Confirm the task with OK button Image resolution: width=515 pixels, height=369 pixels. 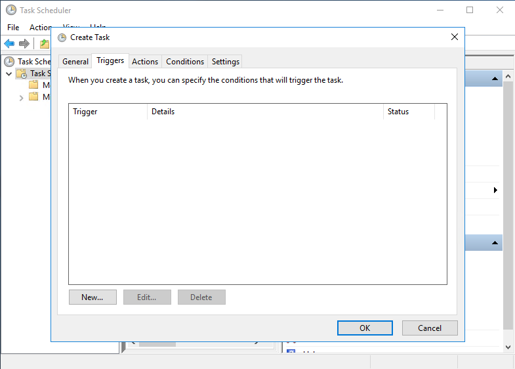coord(365,328)
